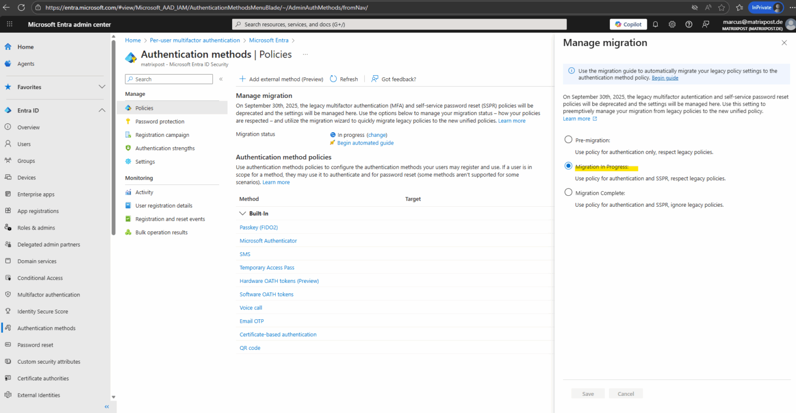Collapse the Entra ID section chevron
The width and height of the screenshot is (796, 413).
(x=102, y=110)
